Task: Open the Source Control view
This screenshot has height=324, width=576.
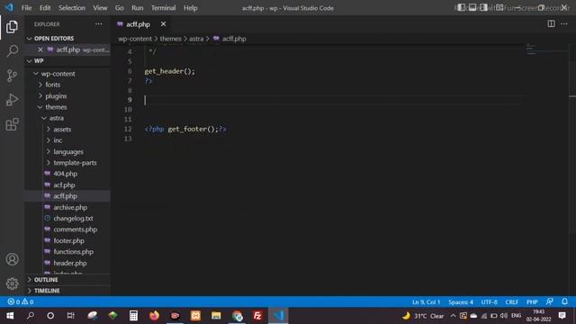Action: [12, 76]
